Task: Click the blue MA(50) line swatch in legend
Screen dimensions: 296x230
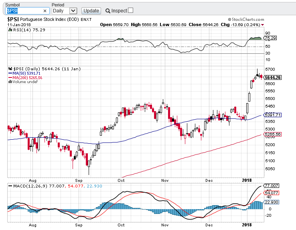Action: (10, 73)
